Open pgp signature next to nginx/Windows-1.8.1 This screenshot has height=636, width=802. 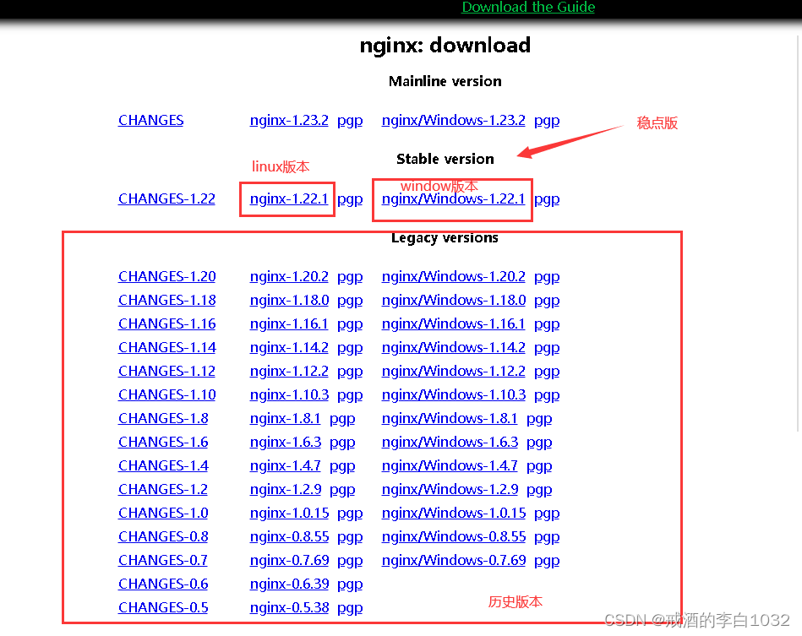click(x=539, y=419)
